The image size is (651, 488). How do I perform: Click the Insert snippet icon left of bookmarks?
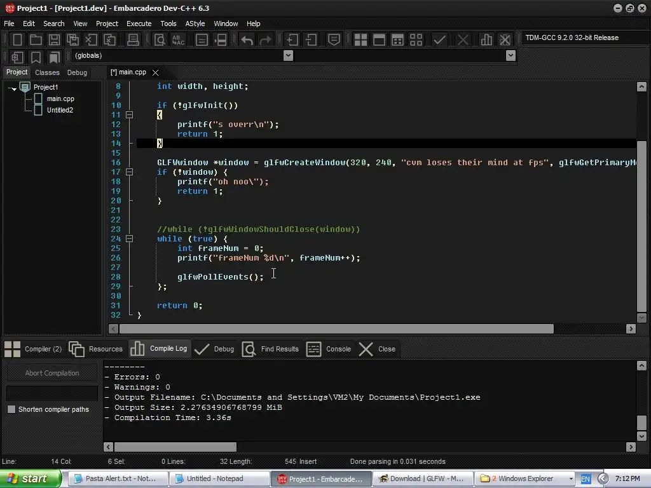coord(17,57)
